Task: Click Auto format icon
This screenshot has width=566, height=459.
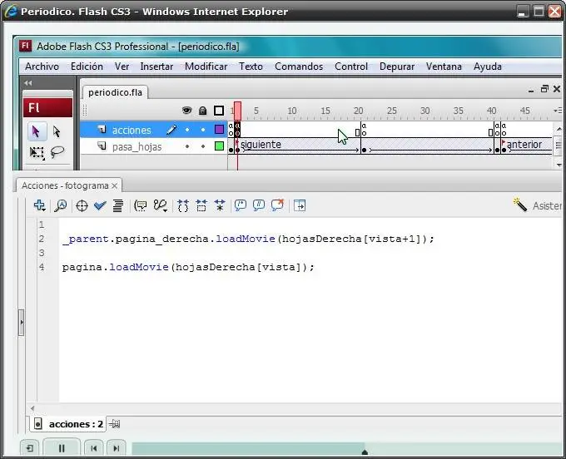Action: click(117, 205)
